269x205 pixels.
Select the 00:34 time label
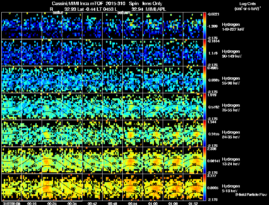(72, 203)
